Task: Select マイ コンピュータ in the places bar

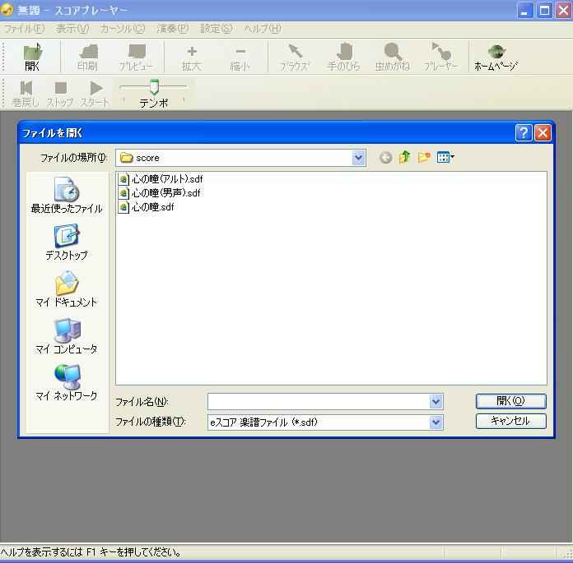Action: 67,336
